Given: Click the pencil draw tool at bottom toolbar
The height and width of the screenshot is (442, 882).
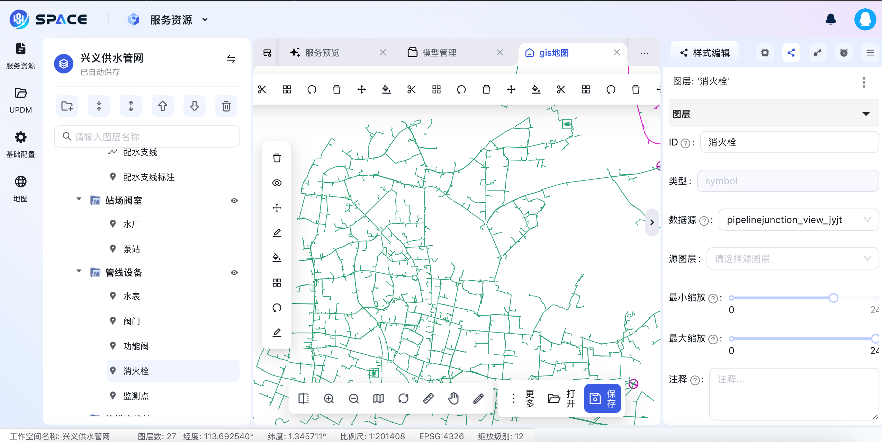Looking at the screenshot, I should (x=478, y=398).
